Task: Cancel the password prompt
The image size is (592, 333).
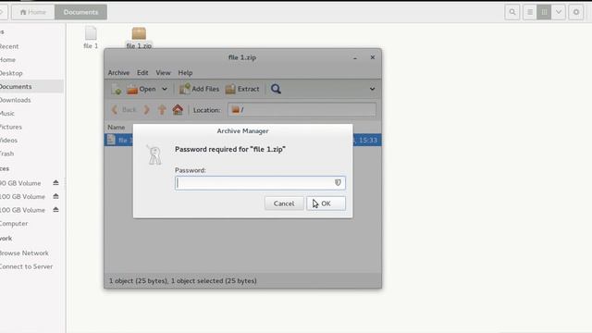Action: click(x=284, y=203)
